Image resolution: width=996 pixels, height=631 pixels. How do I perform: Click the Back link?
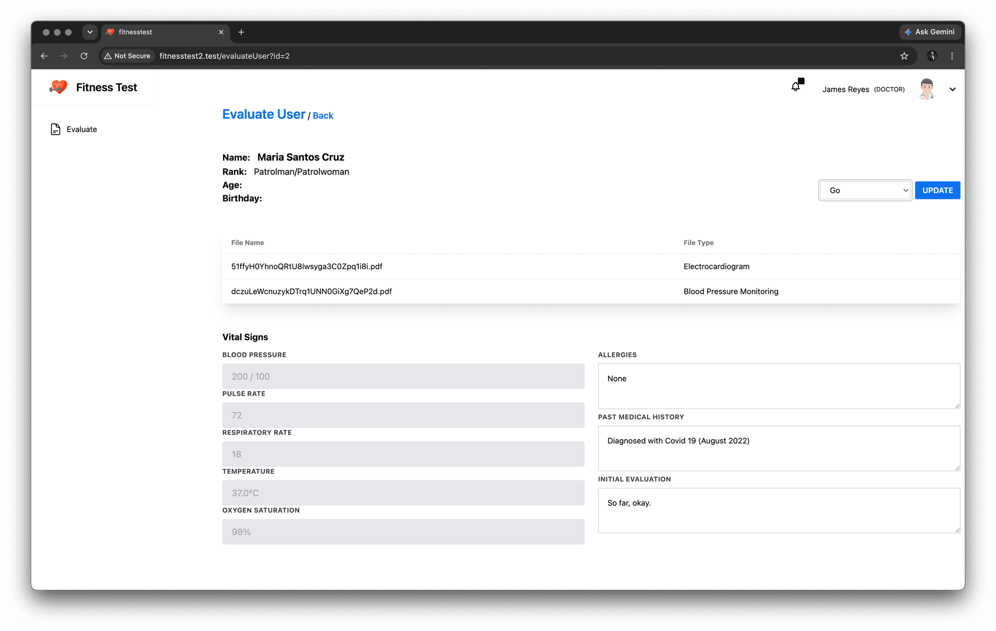click(x=323, y=116)
